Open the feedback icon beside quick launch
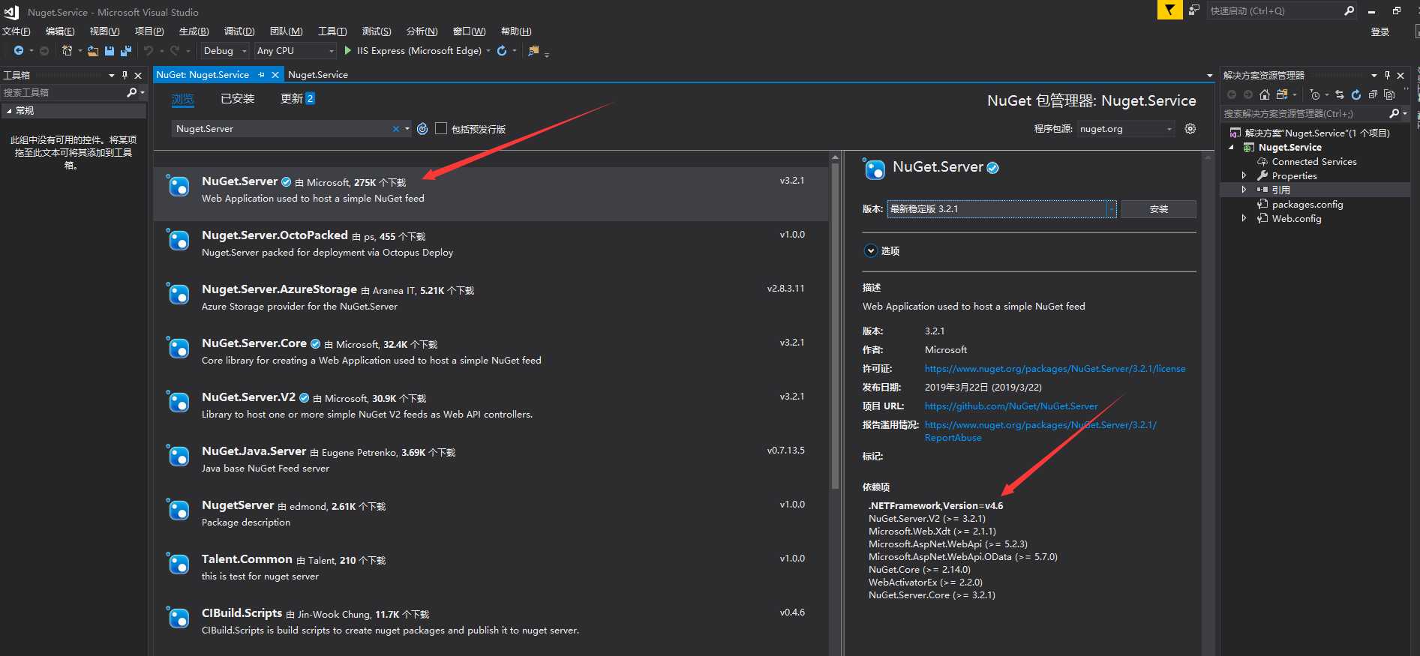Viewport: 1420px width, 656px height. [x=1194, y=10]
